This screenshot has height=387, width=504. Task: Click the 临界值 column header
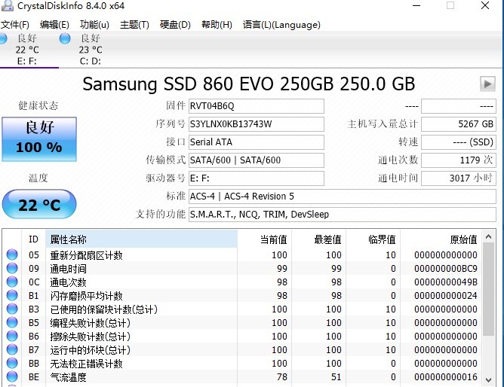tap(373, 239)
